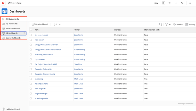Go to My Dashboards section
The width and height of the screenshot is (196, 111).
(x=12, y=24)
